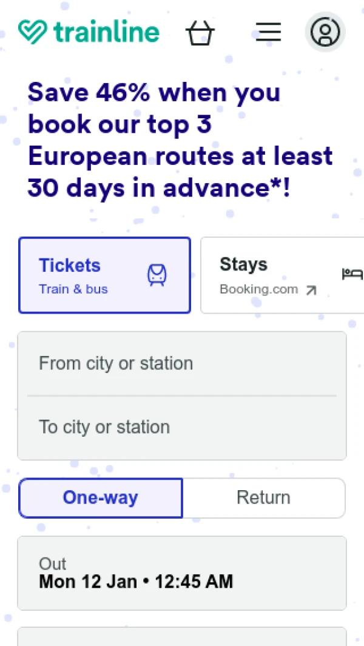Open the Out date and time picker
Screen dimensions: 364x646
pyautogui.click(x=182, y=573)
